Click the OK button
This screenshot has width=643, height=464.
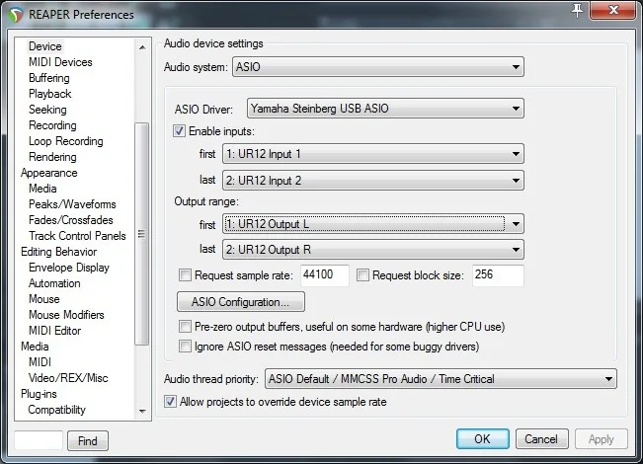click(x=483, y=439)
